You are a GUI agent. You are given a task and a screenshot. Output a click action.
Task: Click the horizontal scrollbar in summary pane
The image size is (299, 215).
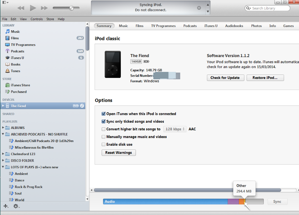(x=188, y=190)
